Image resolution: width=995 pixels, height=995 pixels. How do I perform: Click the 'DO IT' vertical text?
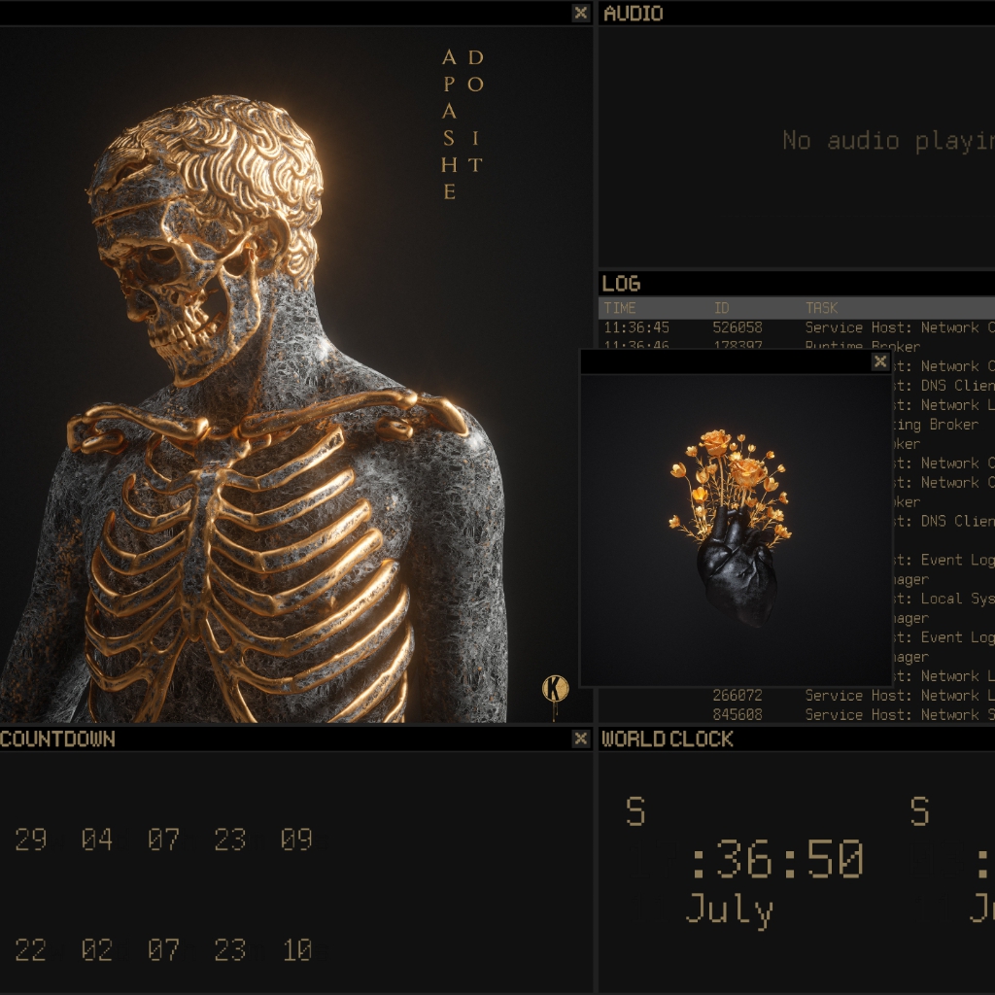point(475,111)
